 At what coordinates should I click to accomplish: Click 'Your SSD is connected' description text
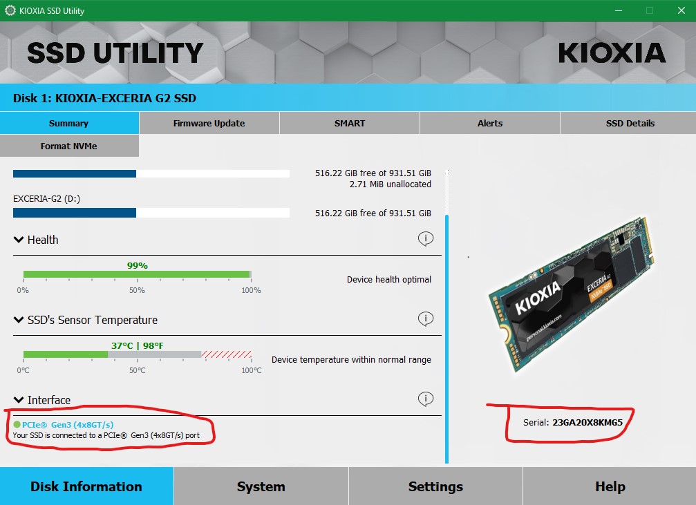coord(106,435)
